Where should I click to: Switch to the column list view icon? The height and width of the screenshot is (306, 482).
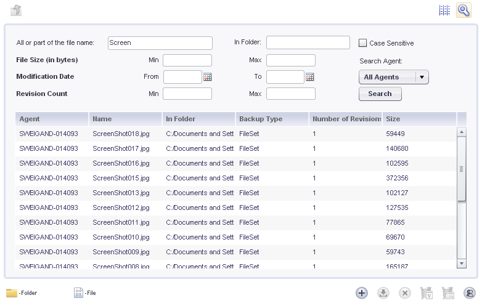444,10
